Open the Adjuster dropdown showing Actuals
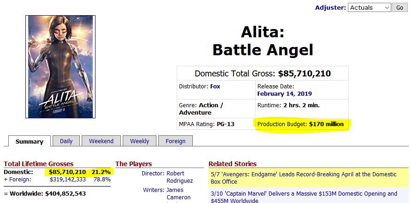This screenshot has height=203, width=412. (370, 8)
